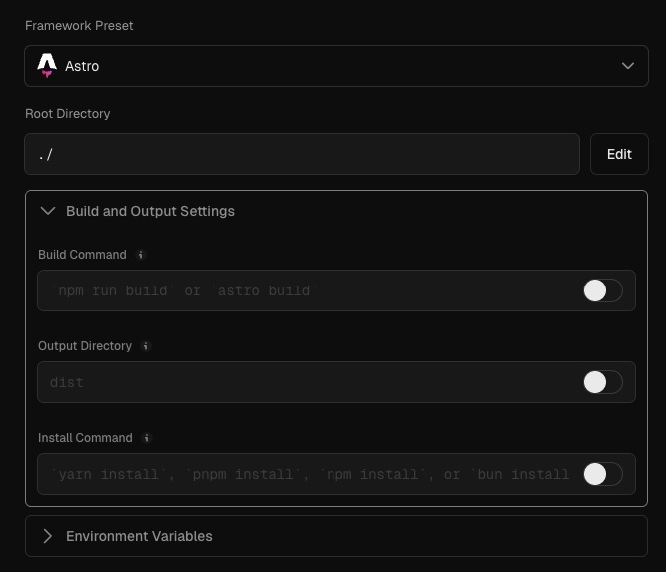
Task: Click the Output Directory info icon
Action: [146, 346]
